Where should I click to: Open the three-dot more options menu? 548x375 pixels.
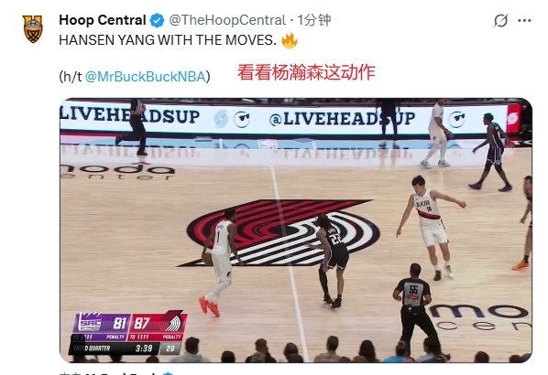[x=524, y=21]
